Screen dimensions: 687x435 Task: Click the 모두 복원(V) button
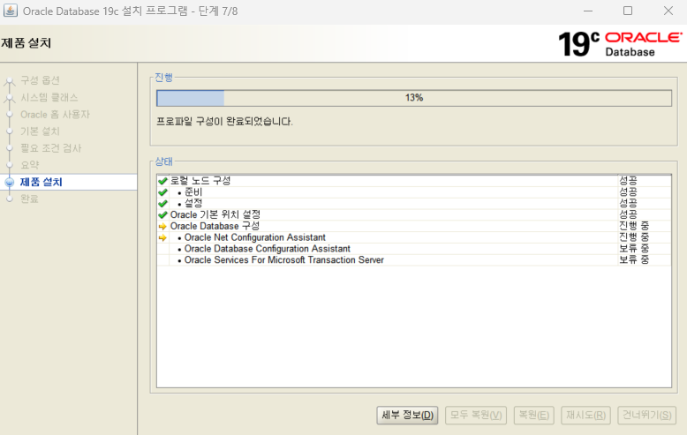(476, 415)
